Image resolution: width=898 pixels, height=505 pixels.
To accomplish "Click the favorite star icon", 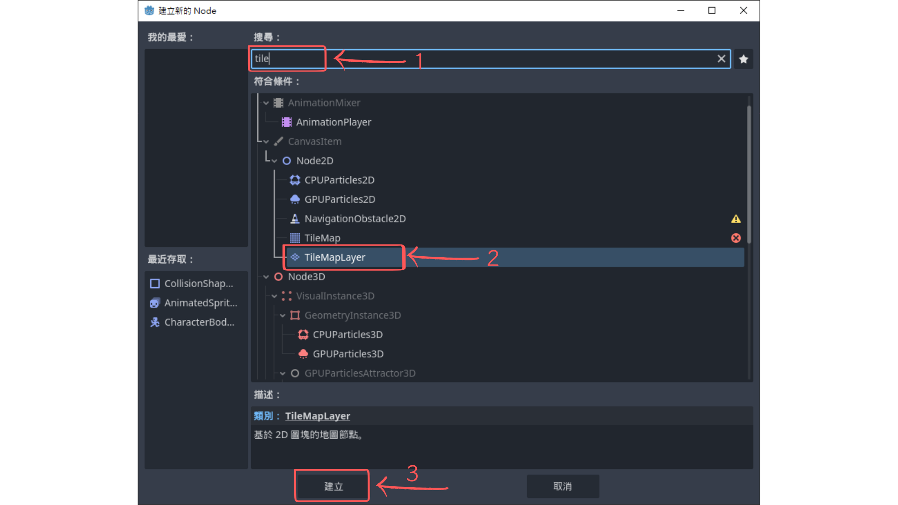I will click(743, 59).
